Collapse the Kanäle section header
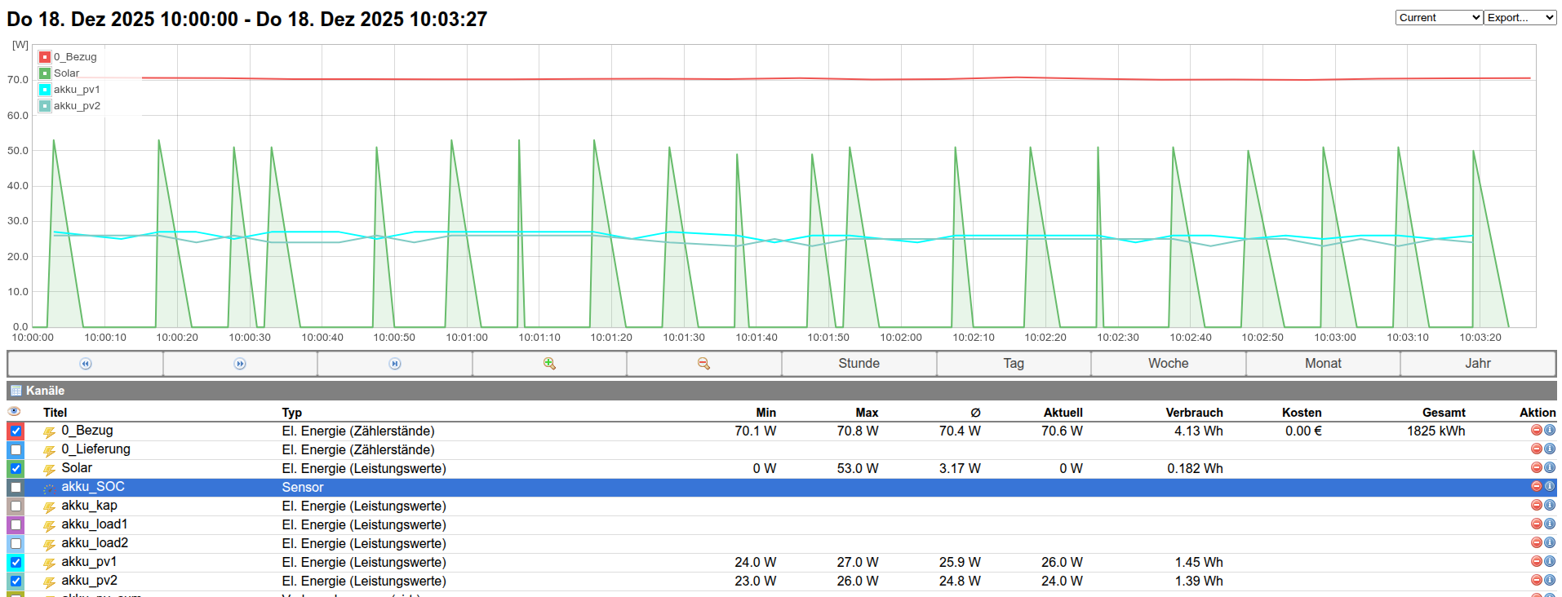Screen dimensions: 1562x597 (45, 391)
